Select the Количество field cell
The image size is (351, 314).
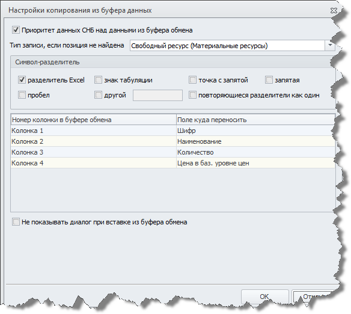pyautogui.click(x=255, y=152)
